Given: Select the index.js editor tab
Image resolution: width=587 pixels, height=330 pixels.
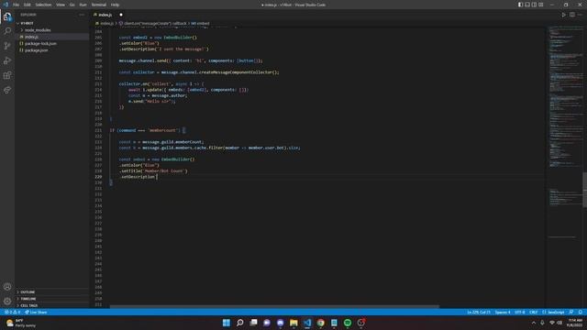Looking at the screenshot, I should pos(105,15).
